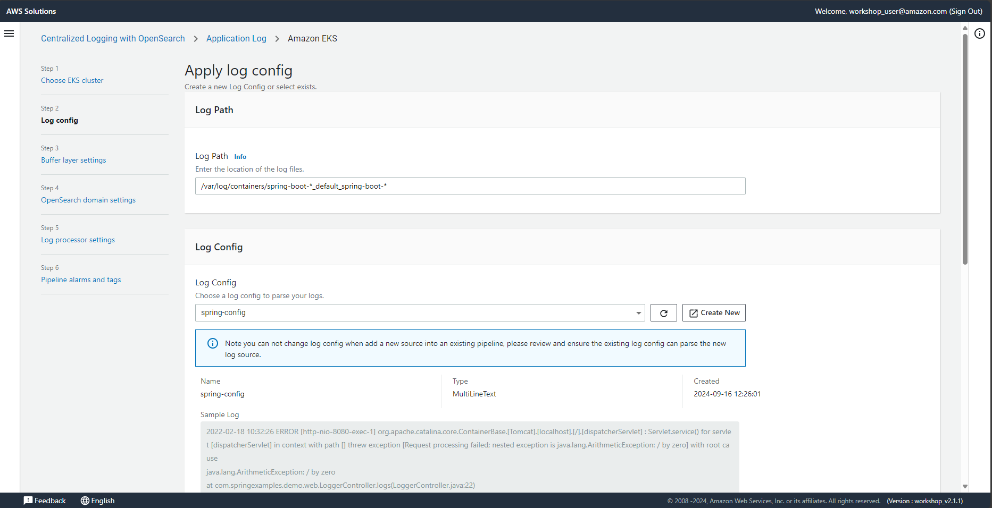Click the version workshop_v2.1.1 text
The image size is (992, 508).
coord(925,501)
